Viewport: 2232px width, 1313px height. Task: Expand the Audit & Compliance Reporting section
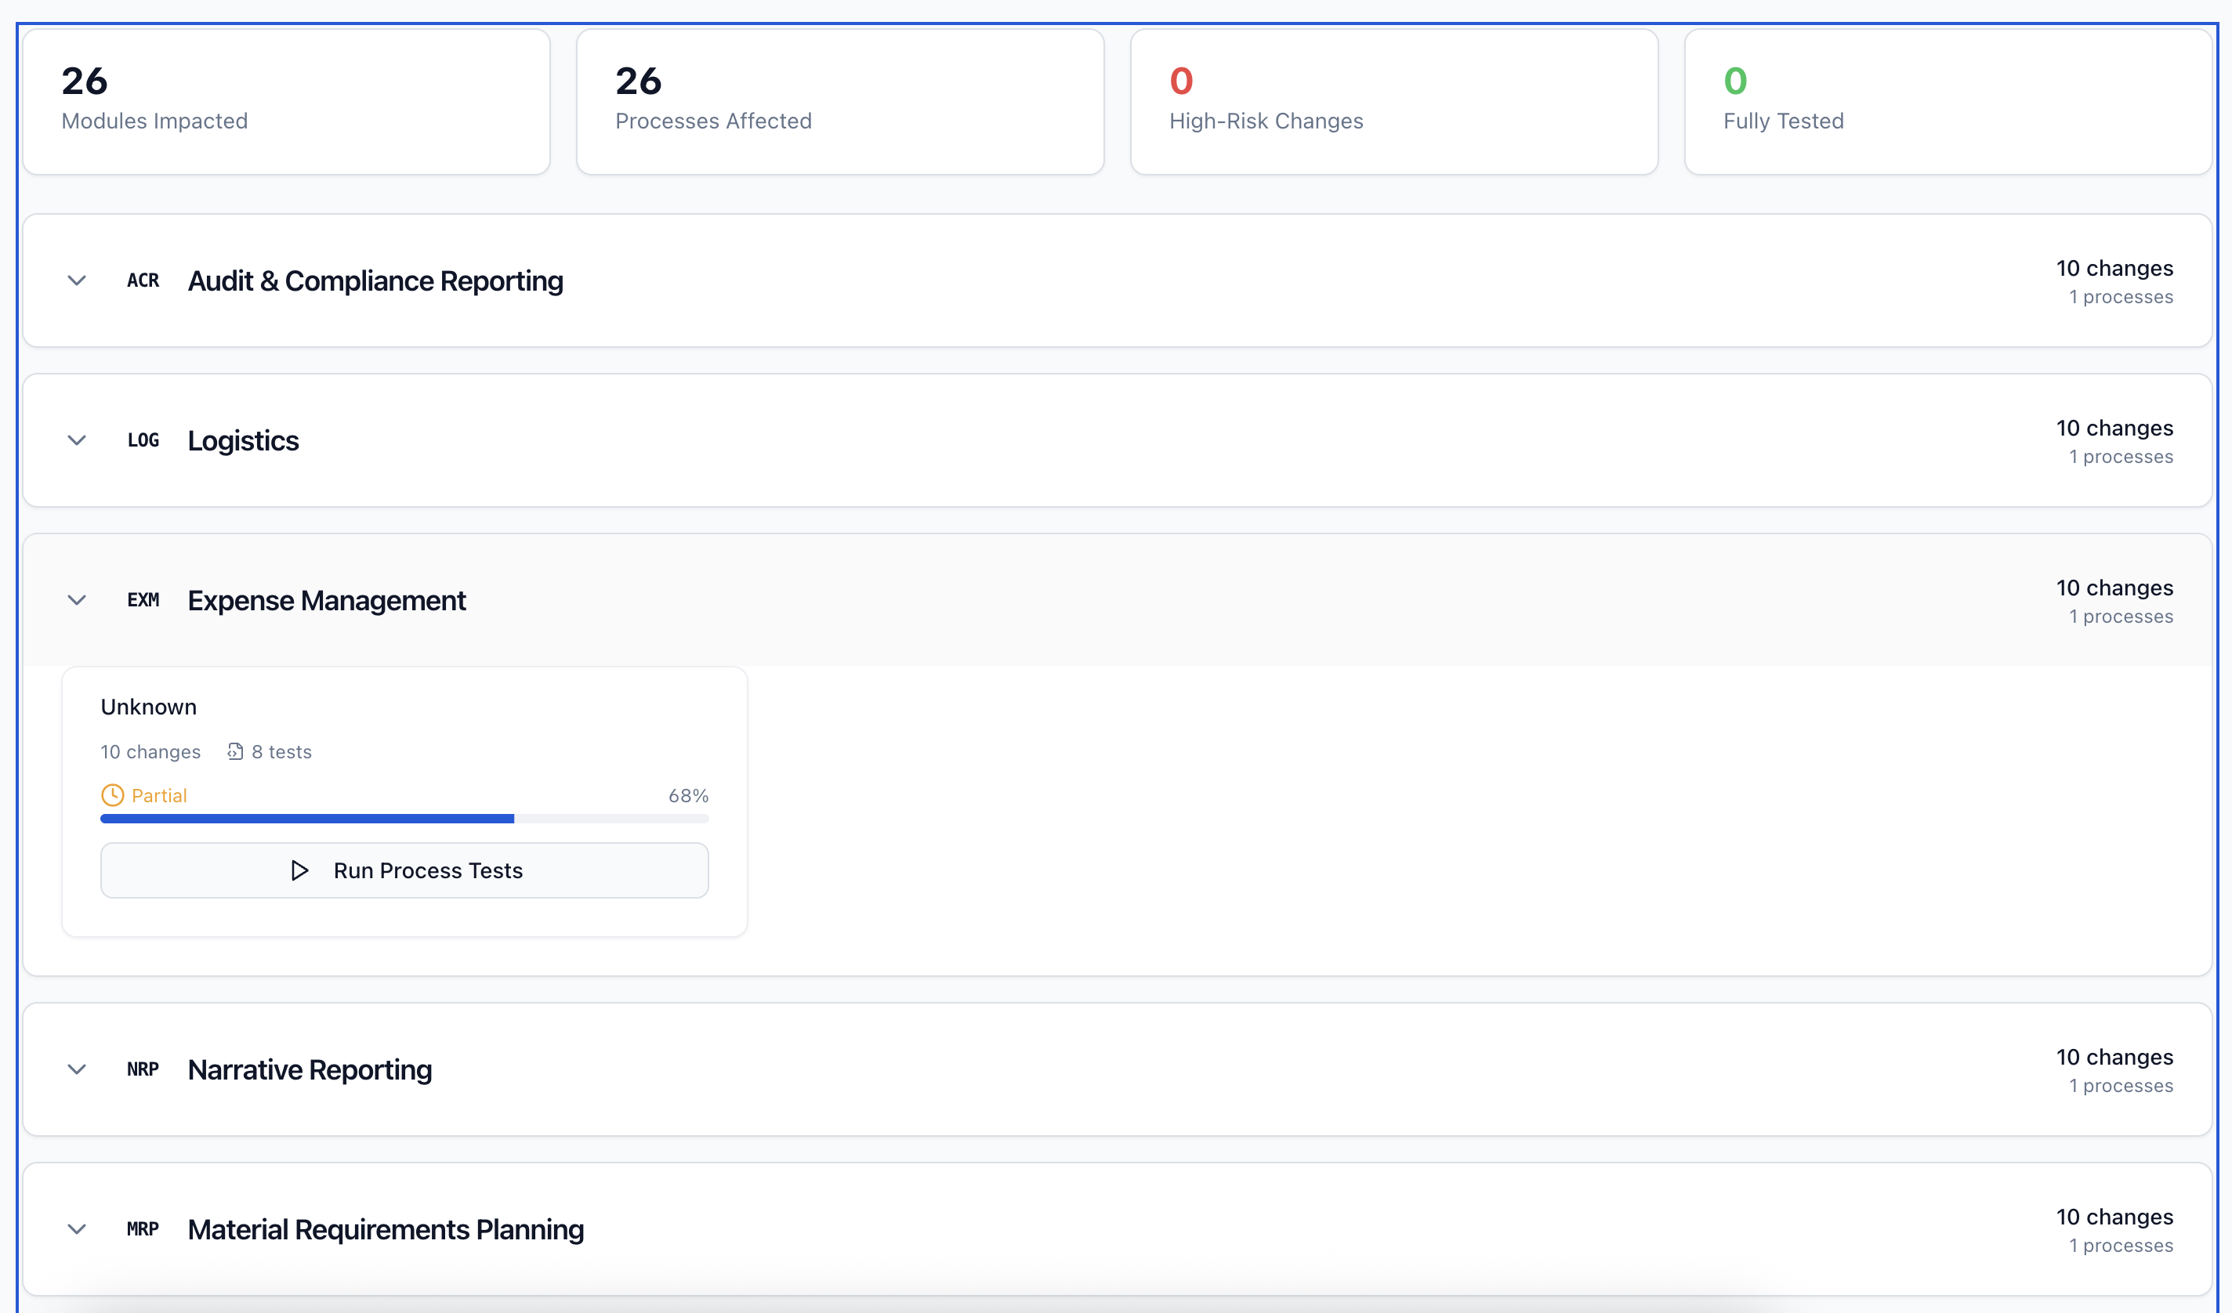(x=77, y=280)
